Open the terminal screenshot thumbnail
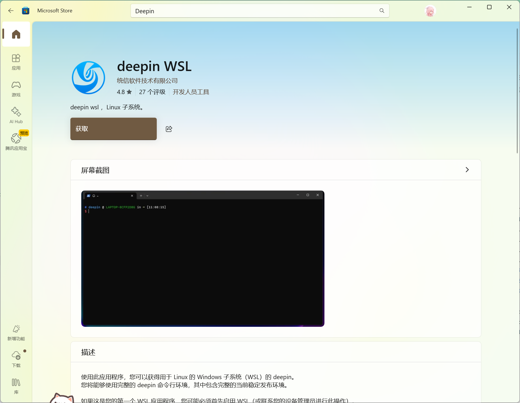Image resolution: width=520 pixels, height=403 pixels. click(203, 259)
